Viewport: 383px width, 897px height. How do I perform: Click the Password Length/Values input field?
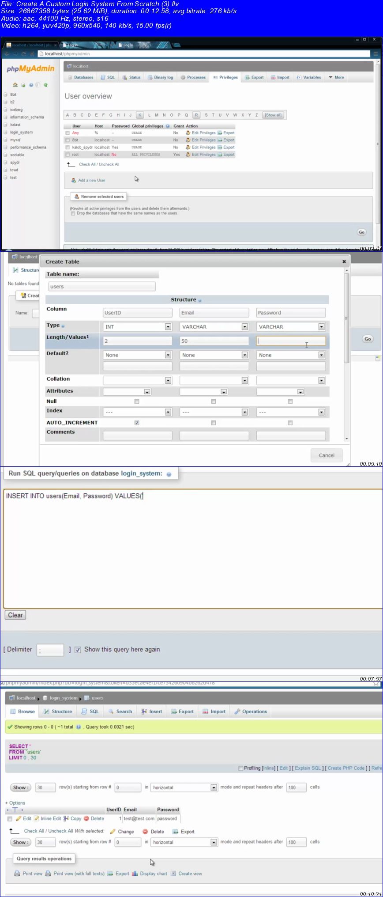coord(291,341)
